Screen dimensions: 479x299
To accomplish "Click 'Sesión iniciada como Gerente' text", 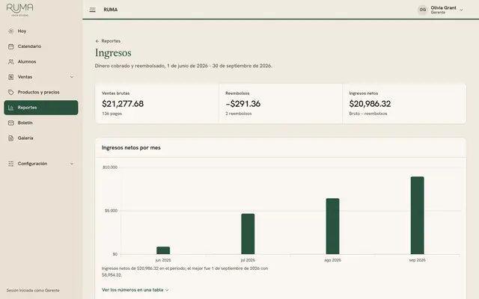I will pos(33,291).
